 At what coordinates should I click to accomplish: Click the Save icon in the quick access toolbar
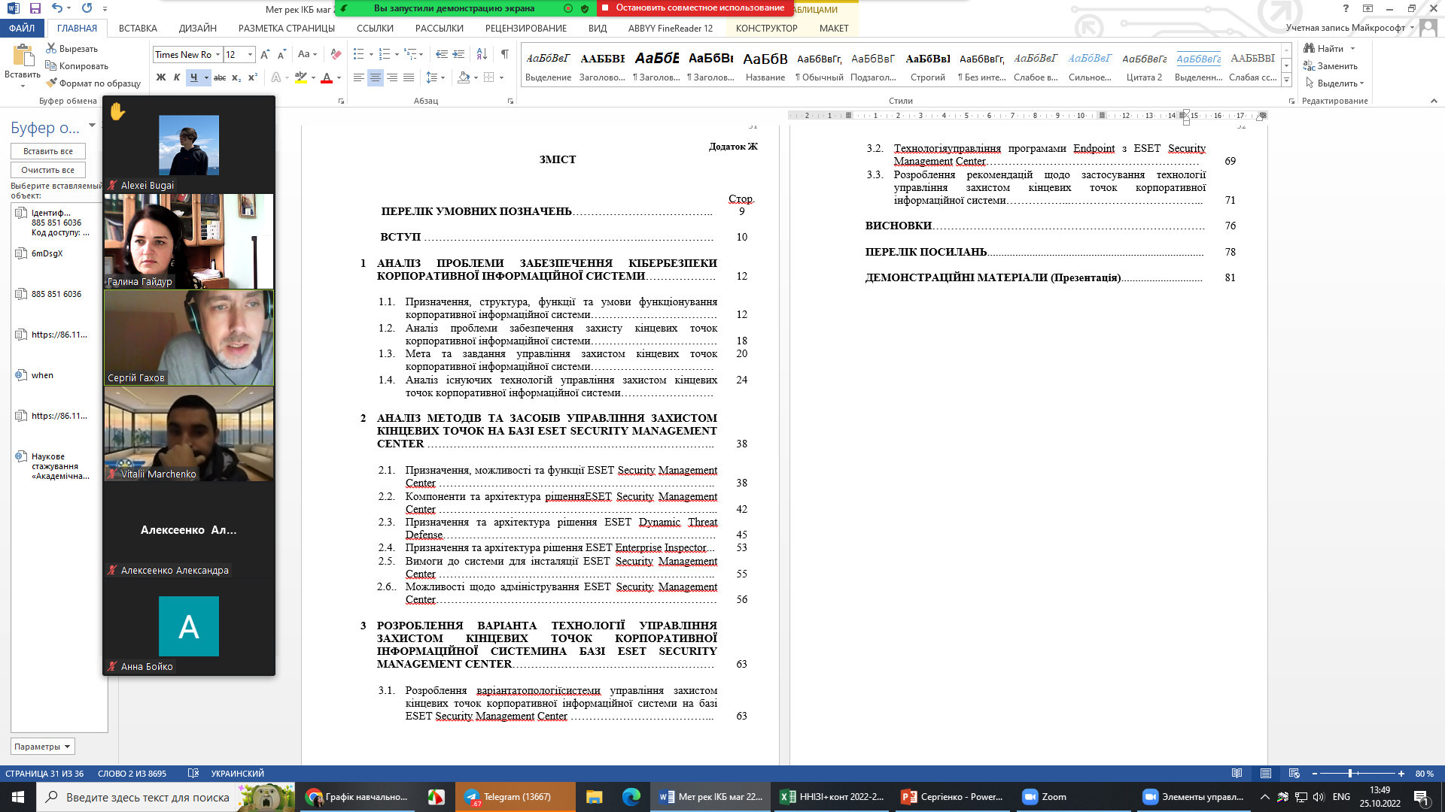pos(35,8)
